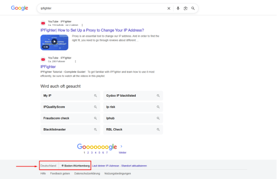
Task: Go to results page 4
Action: click(x=96, y=153)
